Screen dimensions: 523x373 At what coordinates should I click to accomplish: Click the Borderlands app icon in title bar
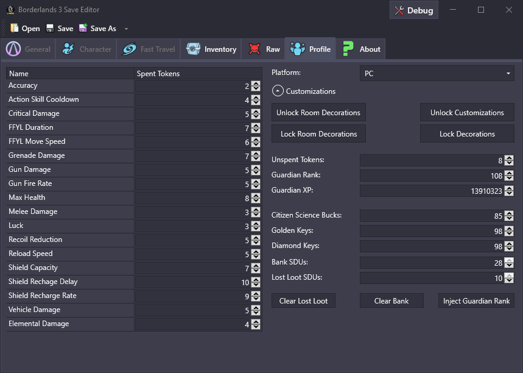click(10, 10)
